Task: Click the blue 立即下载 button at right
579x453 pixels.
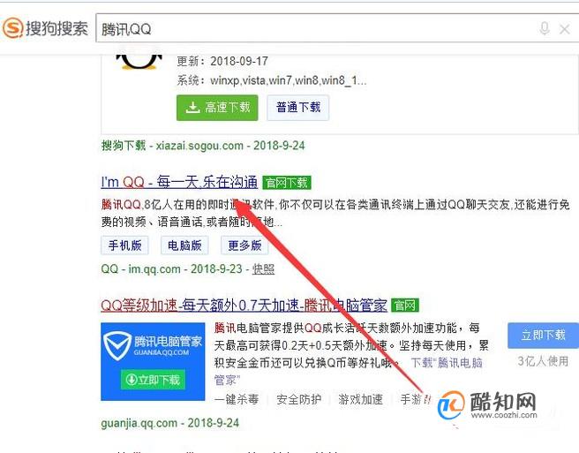Action: [543, 336]
